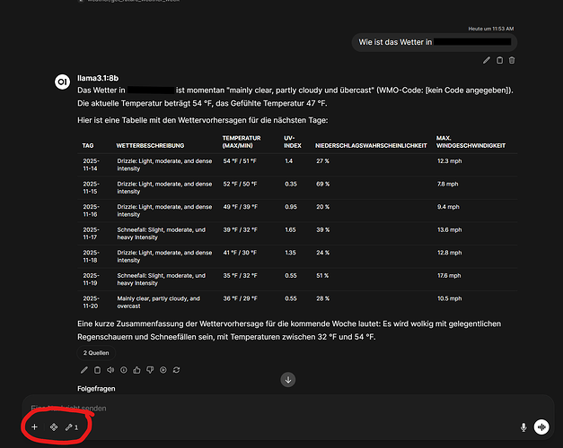Click the 49 °F / 39 °F temperature cell

pyautogui.click(x=241, y=207)
